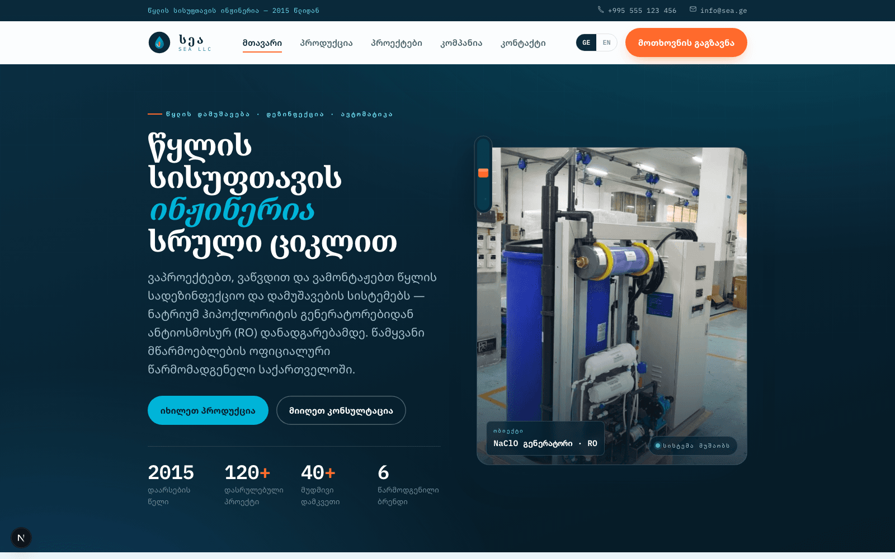Click the 120+ completed projects statistic
Screen dimensions: 895x559
(x=254, y=484)
